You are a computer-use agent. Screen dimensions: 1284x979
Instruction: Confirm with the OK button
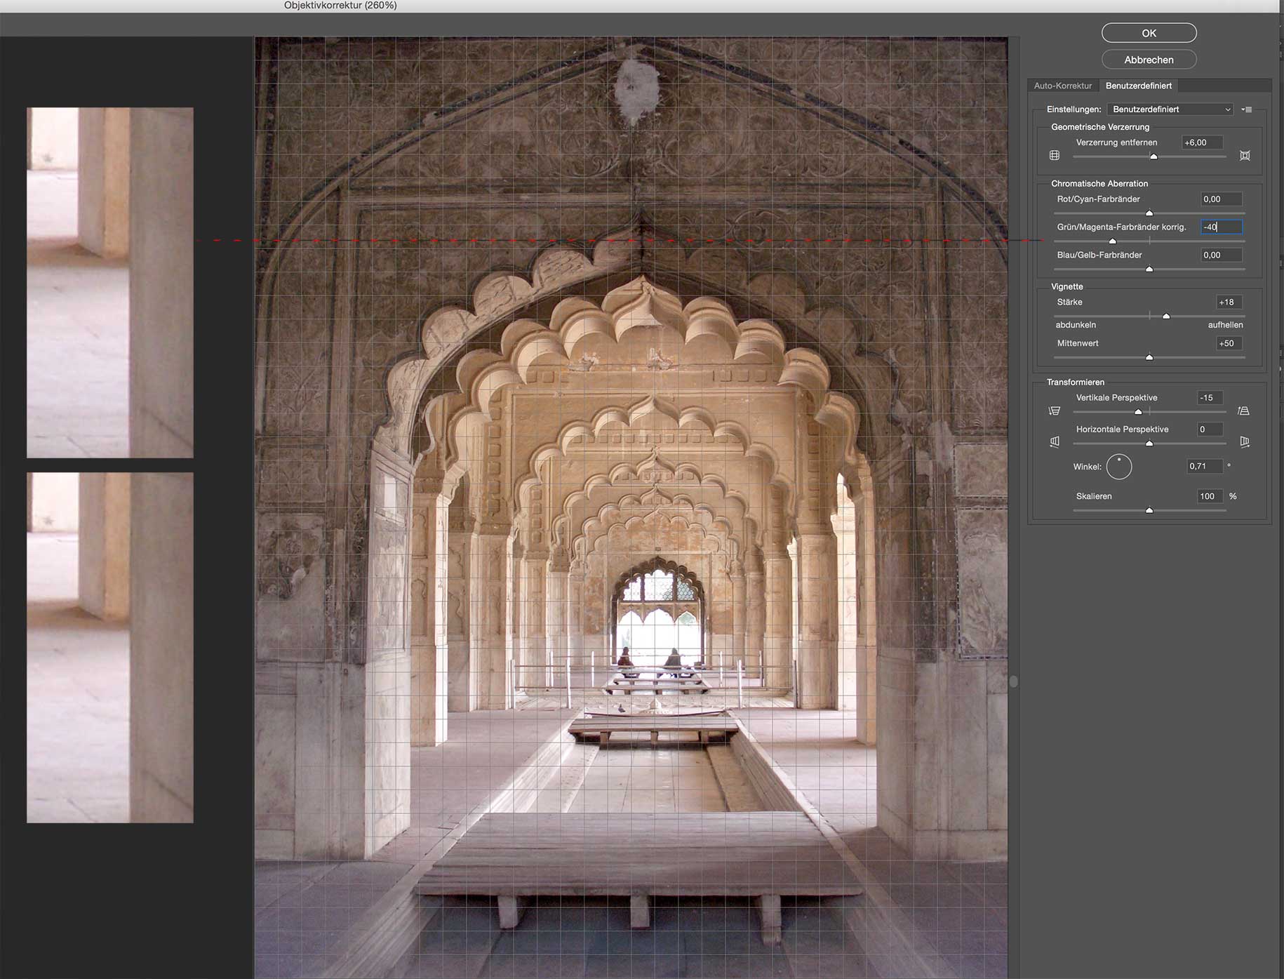pos(1149,33)
